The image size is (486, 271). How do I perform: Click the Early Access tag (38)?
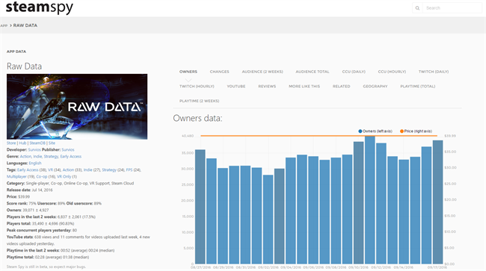tap(28, 169)
